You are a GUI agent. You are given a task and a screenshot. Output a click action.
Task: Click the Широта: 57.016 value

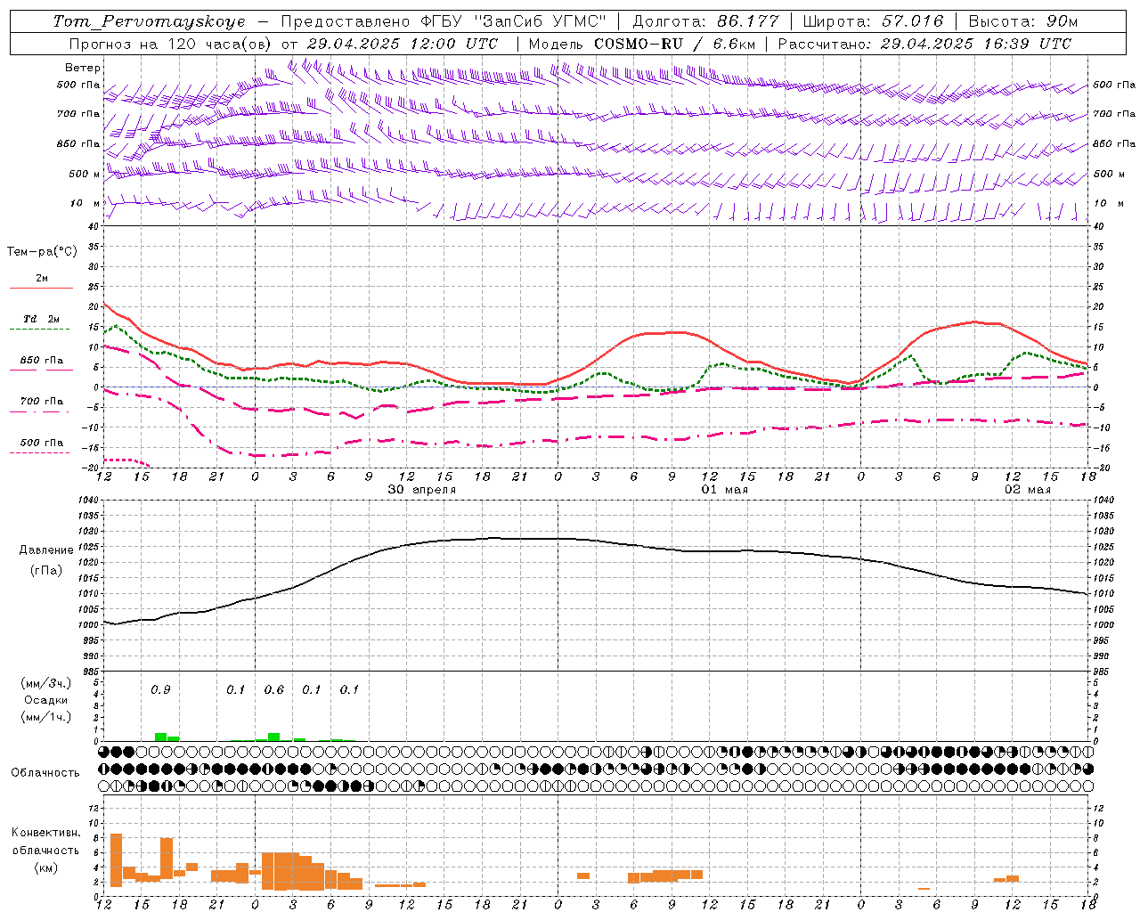[873, 21]
